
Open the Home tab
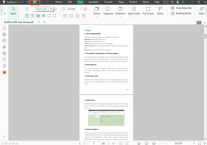pos(59,2)
